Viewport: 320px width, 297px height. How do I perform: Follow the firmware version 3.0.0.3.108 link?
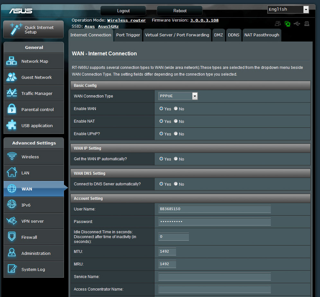(204, 20)
